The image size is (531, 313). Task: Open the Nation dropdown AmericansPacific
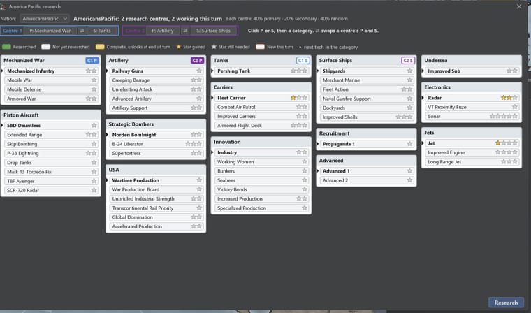click(x=45, y=19)
